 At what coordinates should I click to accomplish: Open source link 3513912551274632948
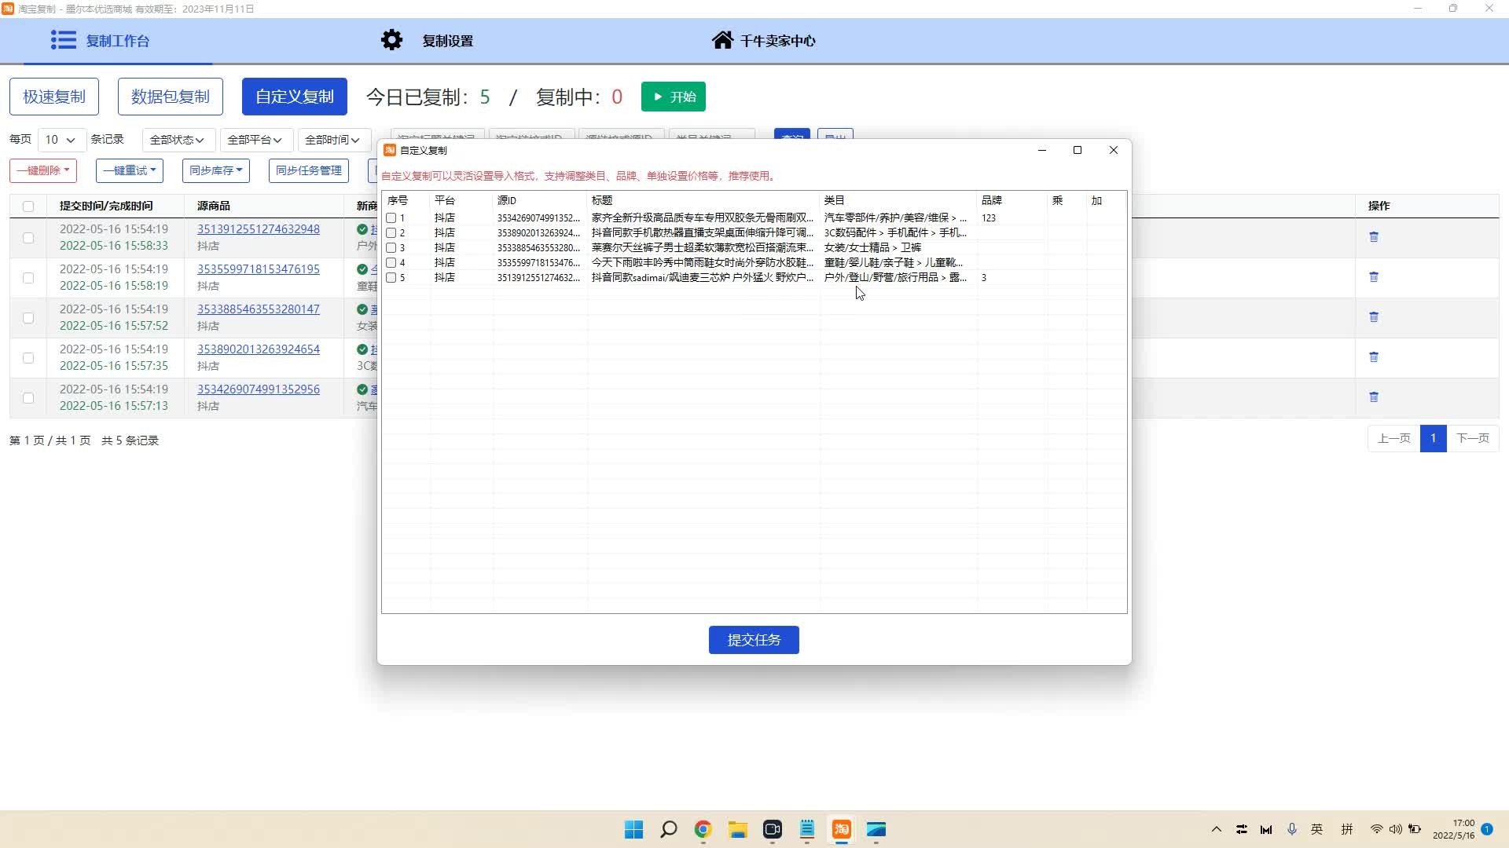click(x=259, y=229)
